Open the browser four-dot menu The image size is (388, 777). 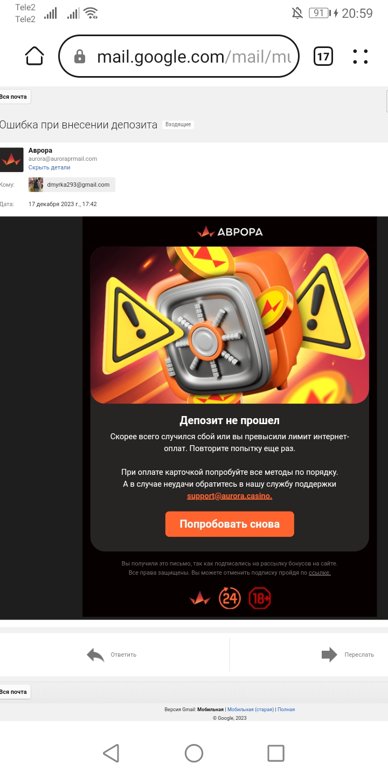[360, 56]
